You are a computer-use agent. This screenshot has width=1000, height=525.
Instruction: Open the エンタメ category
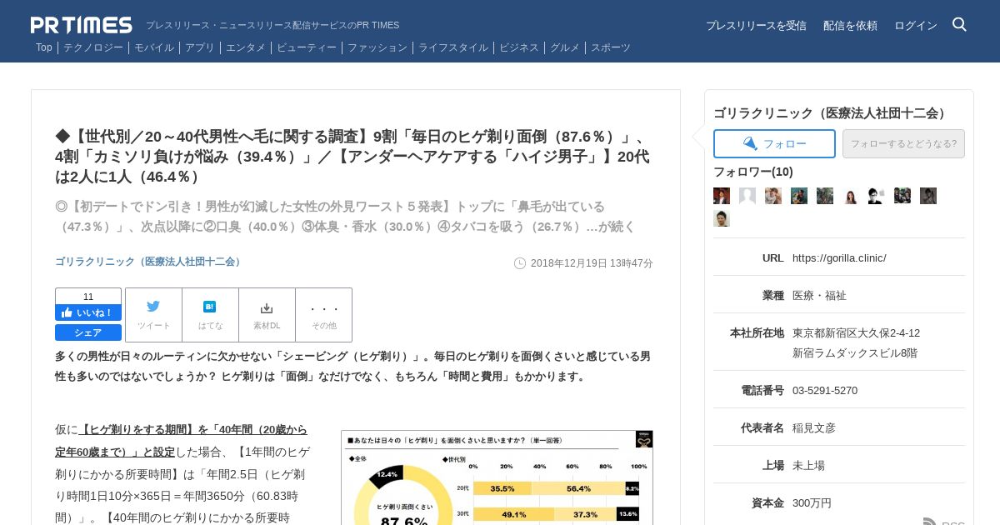pyautogui.click(x=246, y=47)
